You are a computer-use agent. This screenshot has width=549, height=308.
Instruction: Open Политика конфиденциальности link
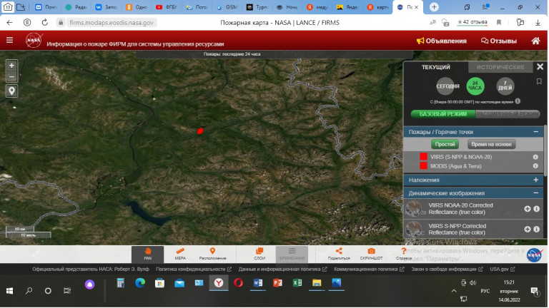(194, 269)
